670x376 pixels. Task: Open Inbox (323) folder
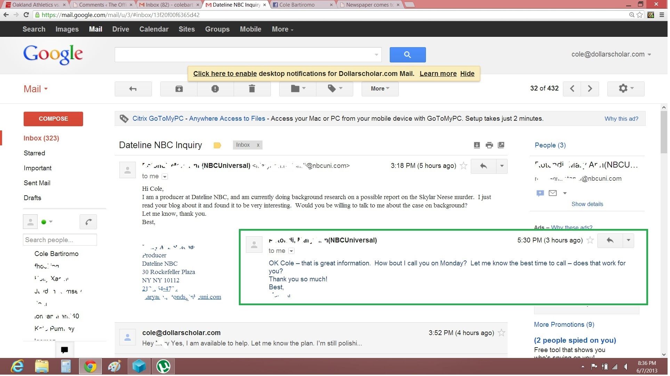pos(41,139)
